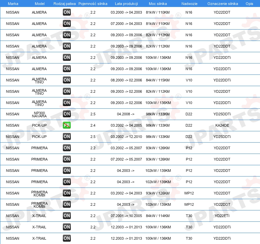Click the diesel ON icon for Almera 03.2000
The image size is (260, 244).
(x=67, y=12)
